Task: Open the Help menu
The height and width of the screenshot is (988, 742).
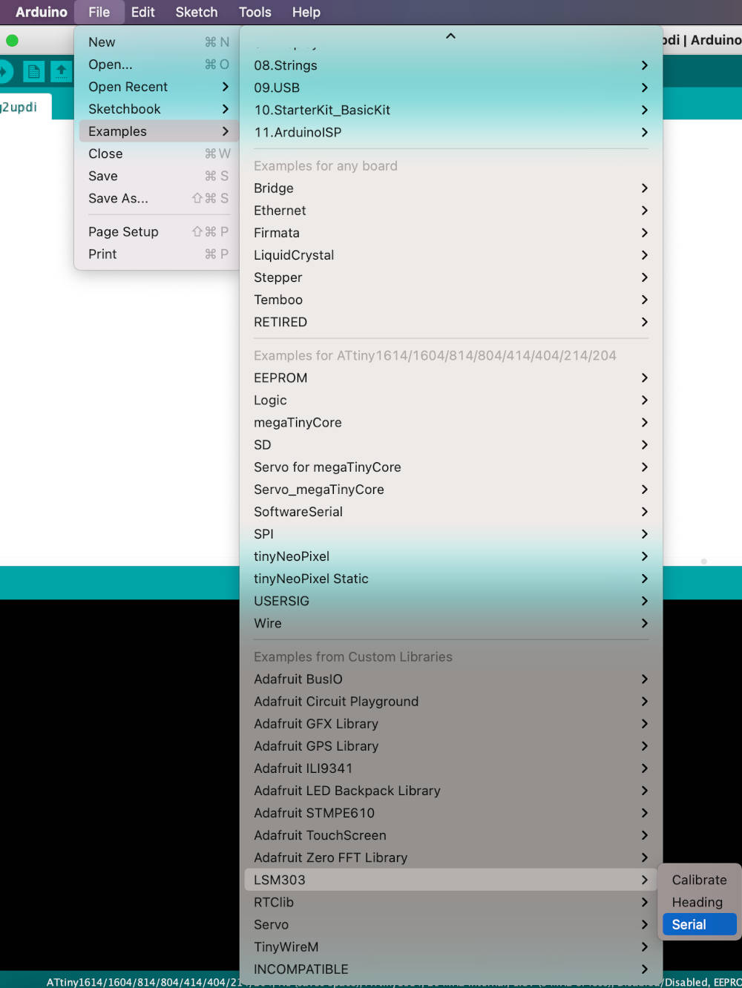Action: [306, 12]
